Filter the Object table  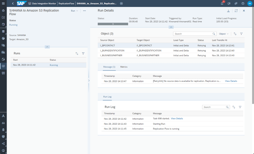click(x=241, y=34)
